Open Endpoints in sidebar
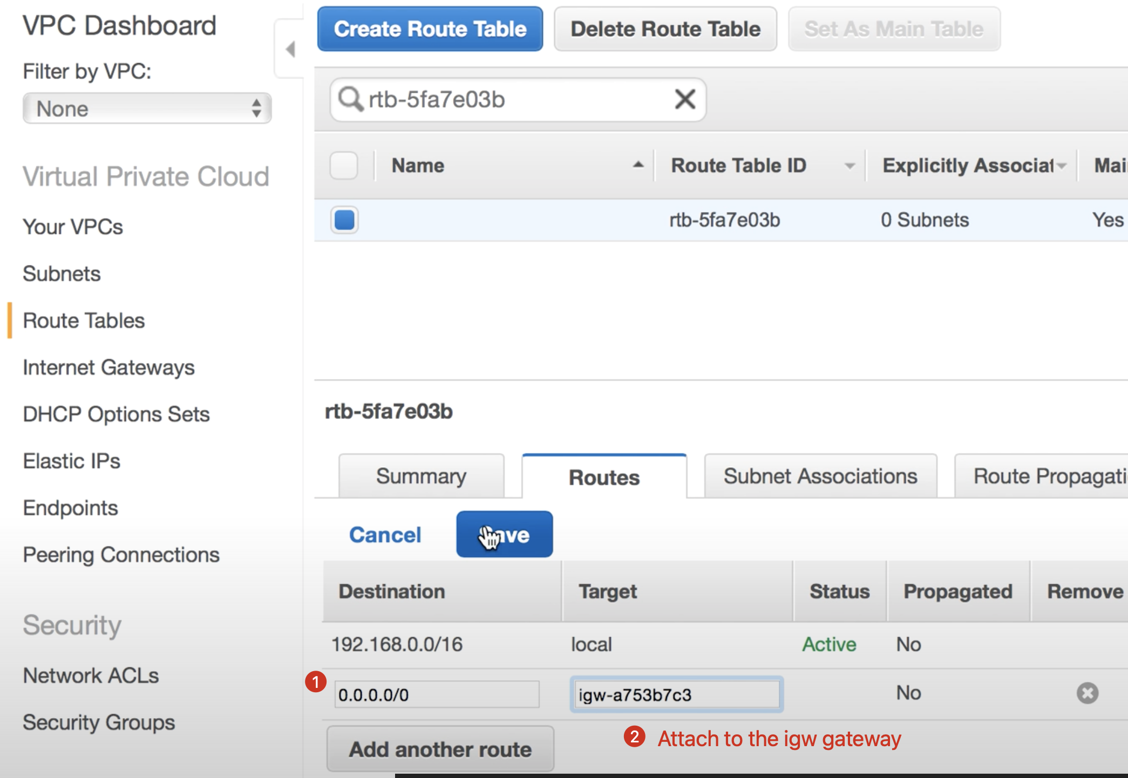This screenshot has height=778, width=1128. [x=70, y=508]
